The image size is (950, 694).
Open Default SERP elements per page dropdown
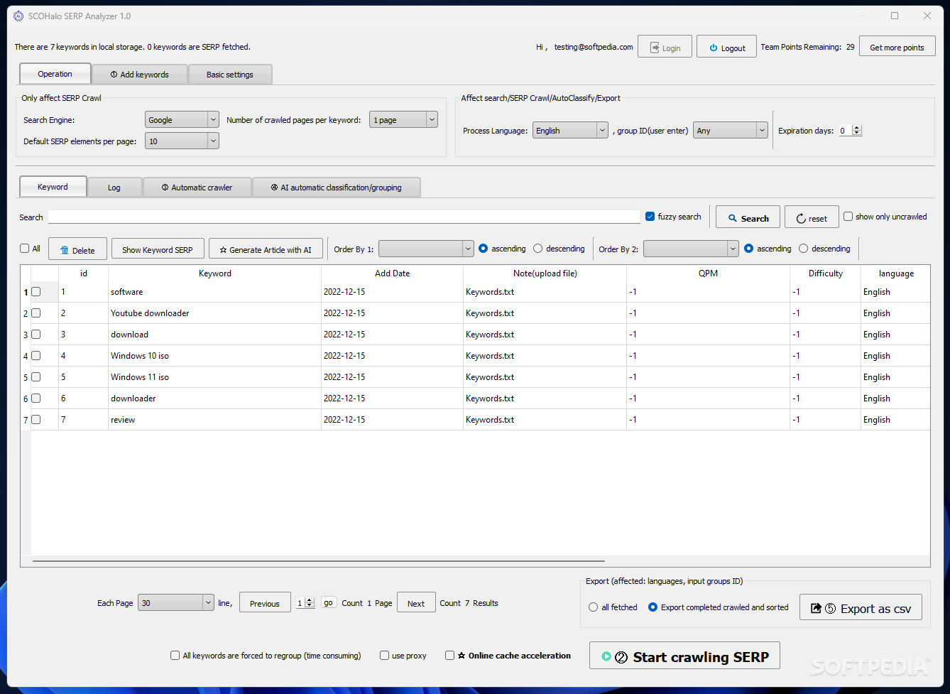pos(182,141)
